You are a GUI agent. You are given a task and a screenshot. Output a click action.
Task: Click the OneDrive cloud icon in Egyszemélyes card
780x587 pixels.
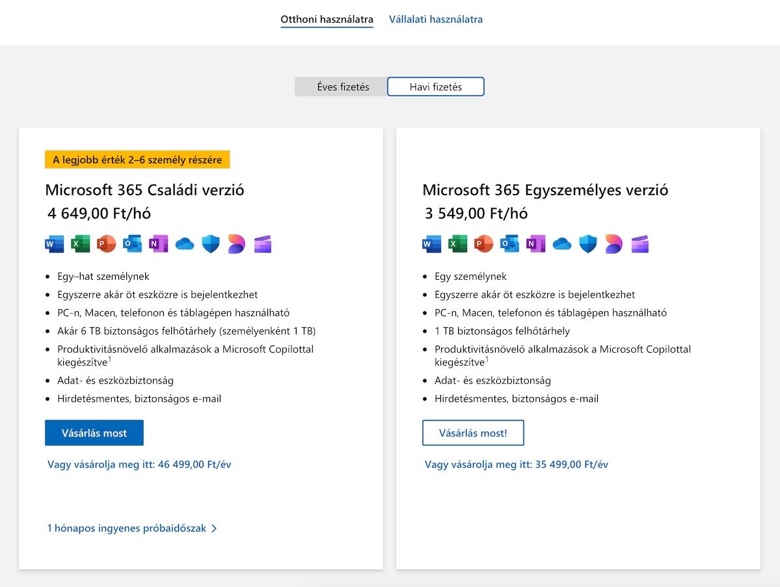562,244
